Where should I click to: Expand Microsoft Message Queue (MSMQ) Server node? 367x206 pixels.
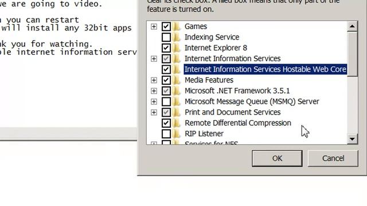point(154,102)
